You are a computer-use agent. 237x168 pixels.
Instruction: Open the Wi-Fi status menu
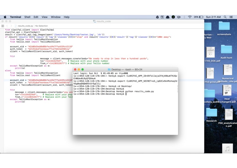[190, 17]
